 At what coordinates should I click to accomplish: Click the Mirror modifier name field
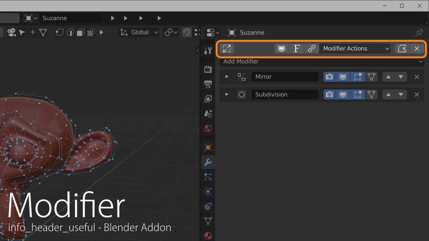tap(285, 77)
